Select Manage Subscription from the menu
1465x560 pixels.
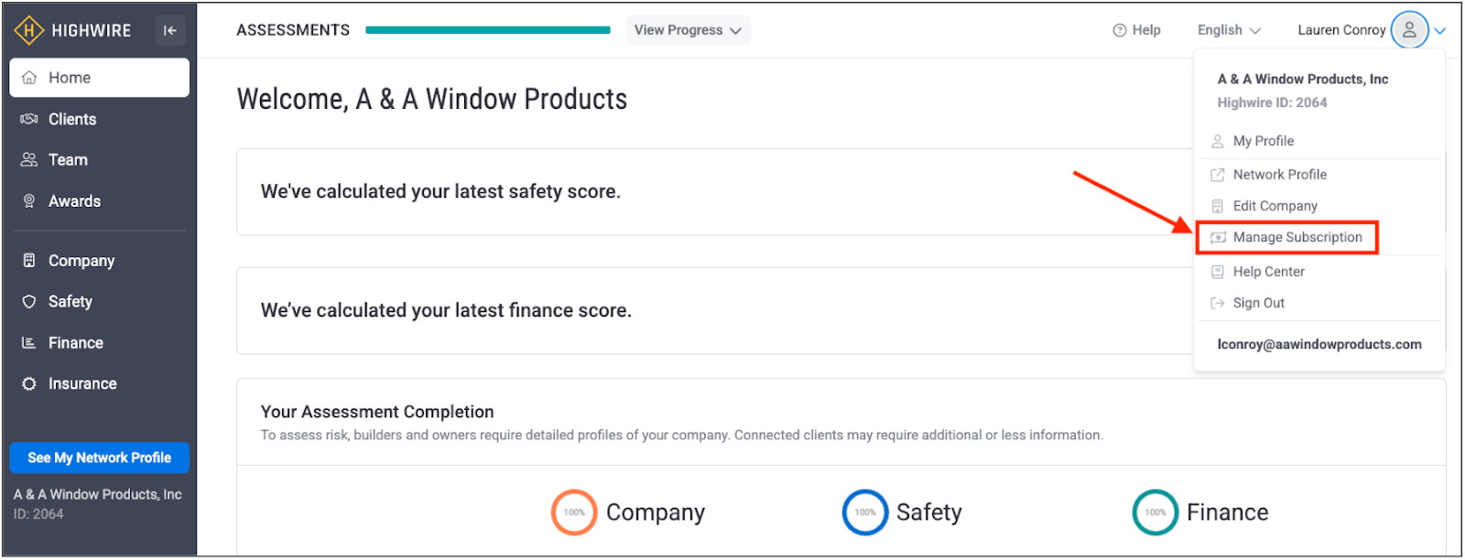pyautogui.click(x=1297, y=238)
